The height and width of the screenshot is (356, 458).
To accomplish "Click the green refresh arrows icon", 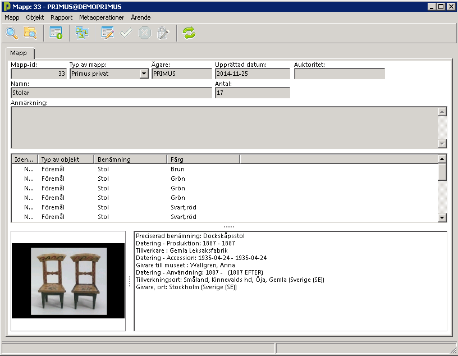I will pos(189,33).
